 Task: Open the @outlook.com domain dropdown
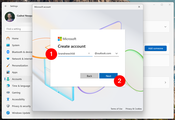106,54
